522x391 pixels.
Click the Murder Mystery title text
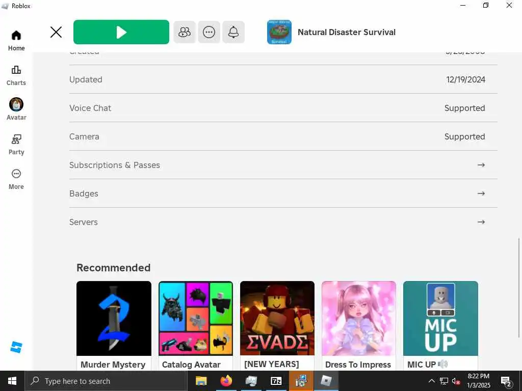click(113, 365)
